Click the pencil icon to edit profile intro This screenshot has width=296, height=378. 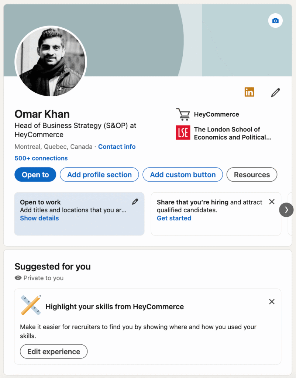click(275, 92)
